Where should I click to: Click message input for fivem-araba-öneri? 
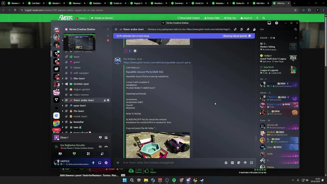(x=171, y=163)
